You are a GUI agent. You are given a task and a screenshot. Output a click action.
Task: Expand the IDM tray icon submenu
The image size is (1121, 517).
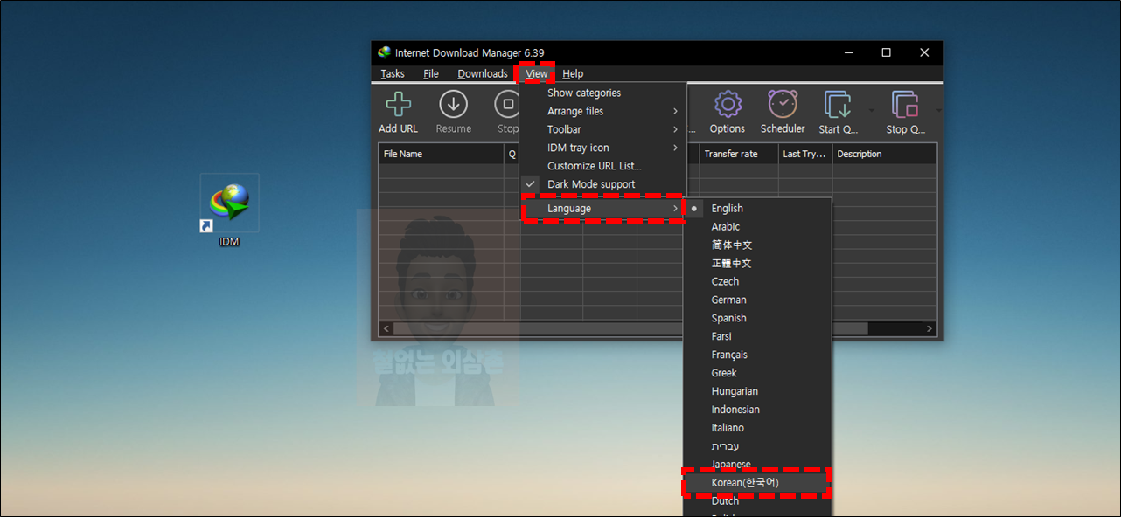coord(602,148)
